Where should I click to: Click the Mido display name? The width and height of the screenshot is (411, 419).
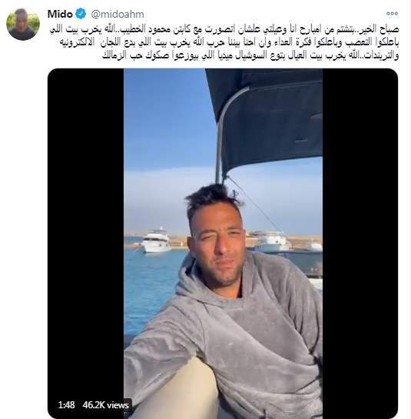click(60, 14)
